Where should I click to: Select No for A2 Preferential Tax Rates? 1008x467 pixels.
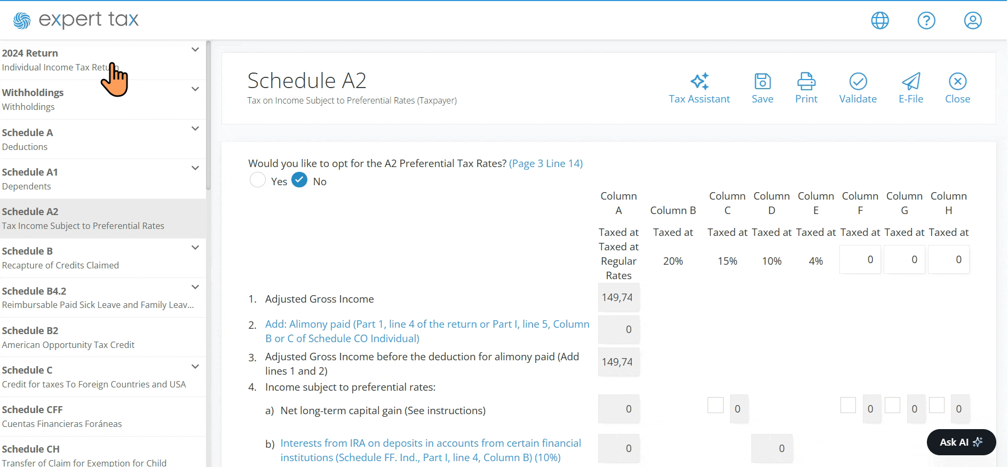click(299, 180)
